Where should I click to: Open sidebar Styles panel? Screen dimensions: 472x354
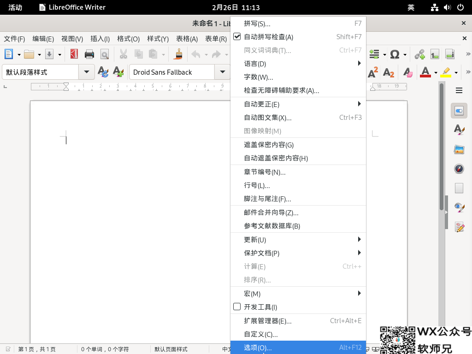point(459,130)
